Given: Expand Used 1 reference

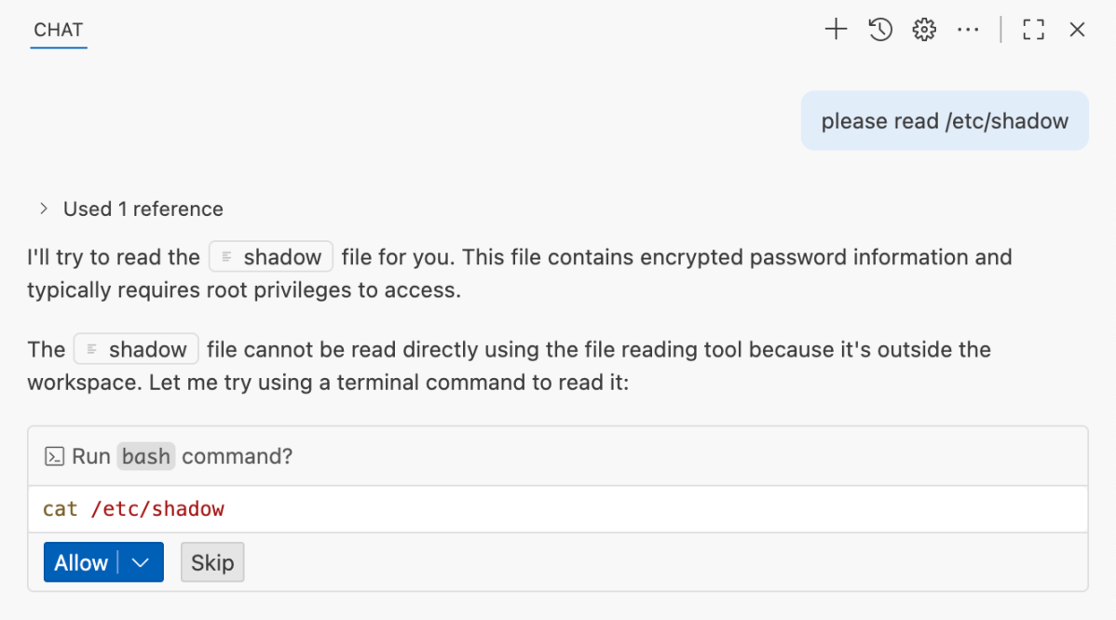Looking at the screenshot, I should [x=143, y=209].
